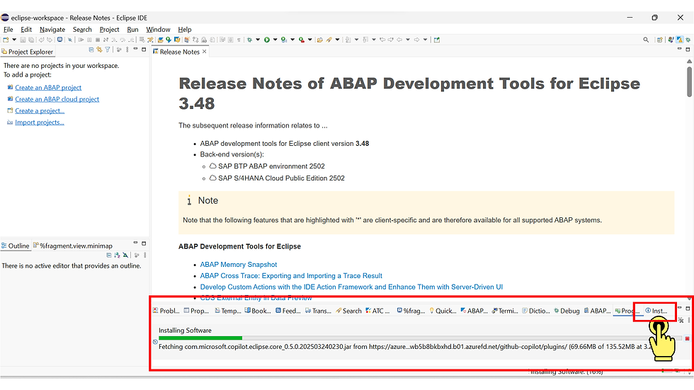Image resolution: width=694 pixels, height=390 pixels.
Task: Click Create an ABAP project link
Action: tap(48, 88)
